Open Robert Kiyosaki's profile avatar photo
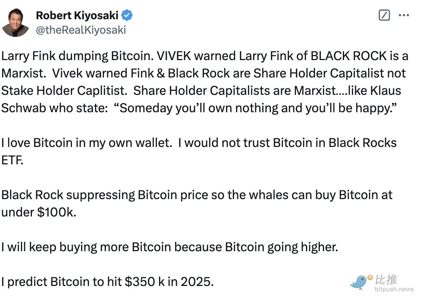This screenshot has width=421, height=299. [x=15, y=23]
